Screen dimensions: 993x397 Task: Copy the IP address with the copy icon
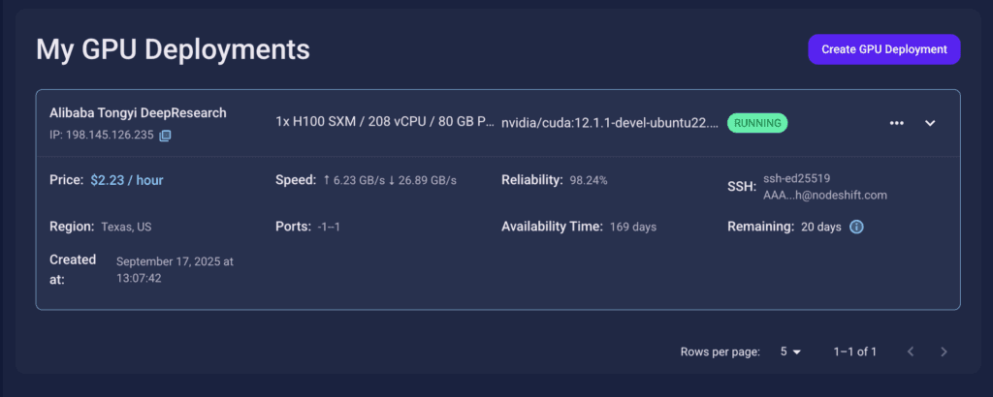click(x=165, y=136)
